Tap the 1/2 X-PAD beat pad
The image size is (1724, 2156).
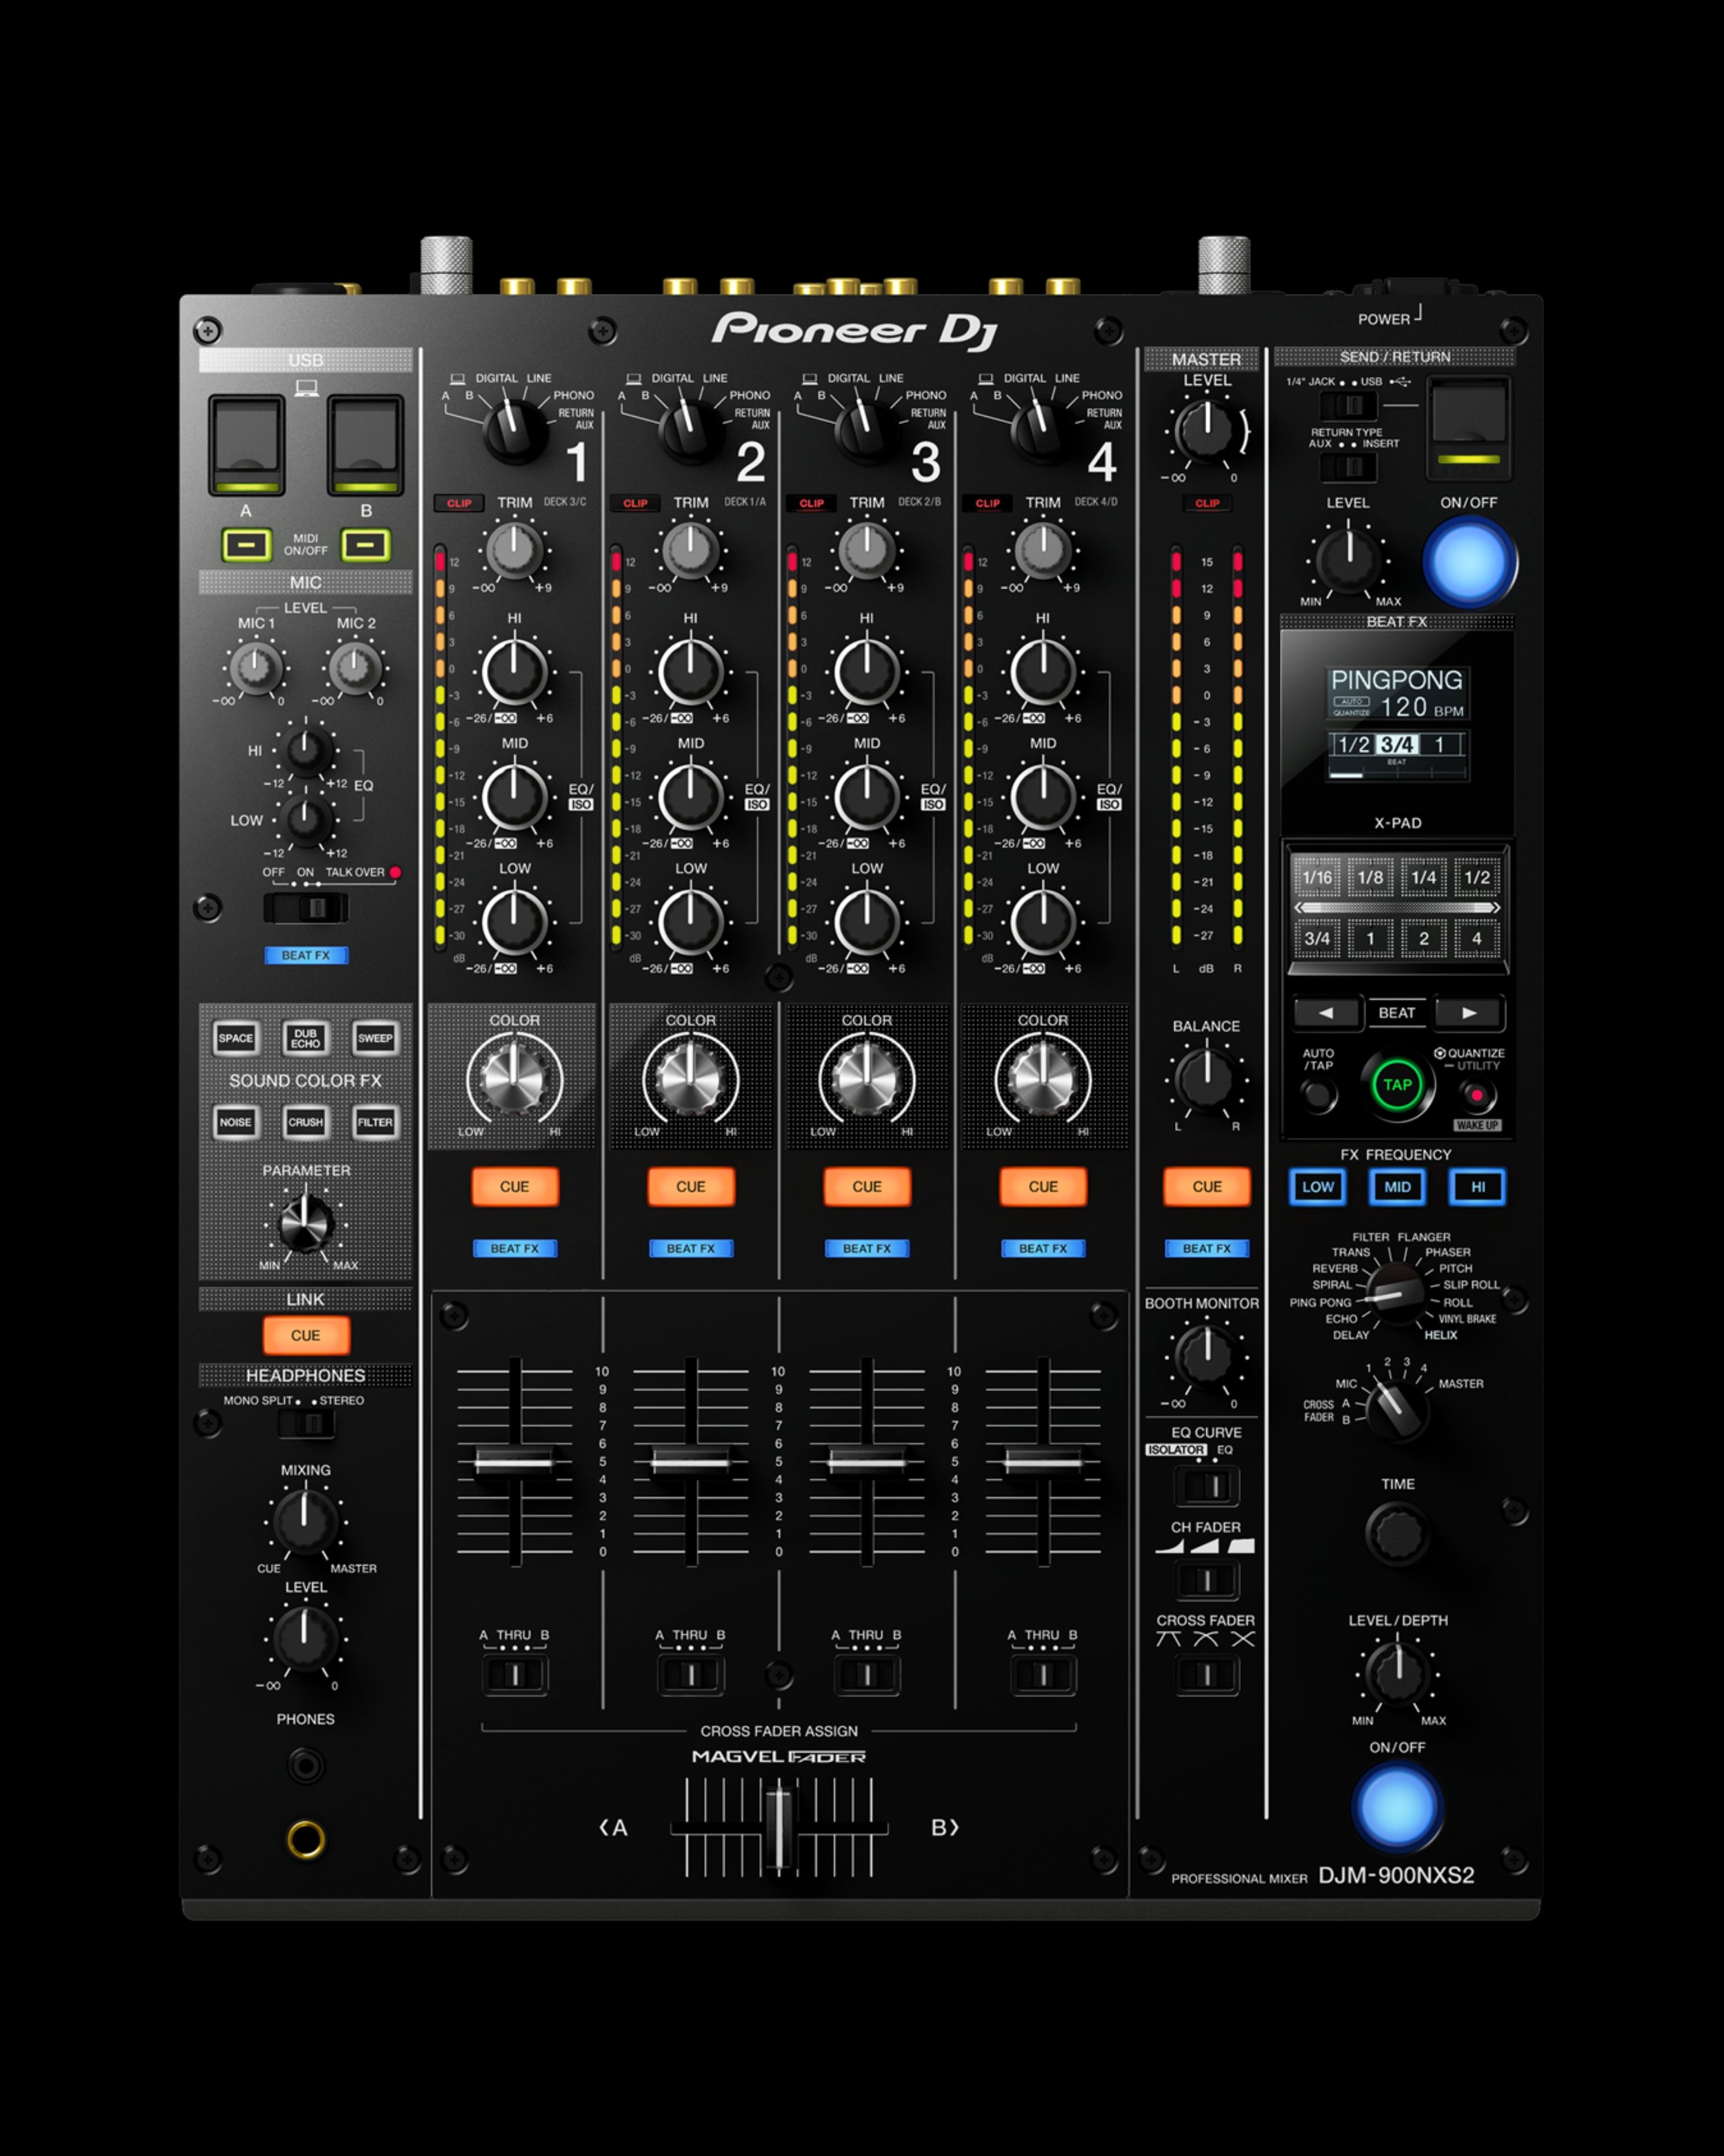1477,877
